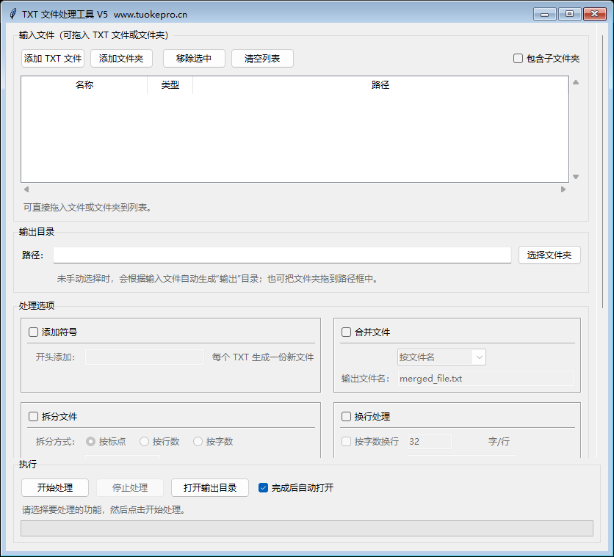Image resolution: width=614 pixels, height=557 pixels.
Task: Start processing with 开始处理
Action: [55, 488]
